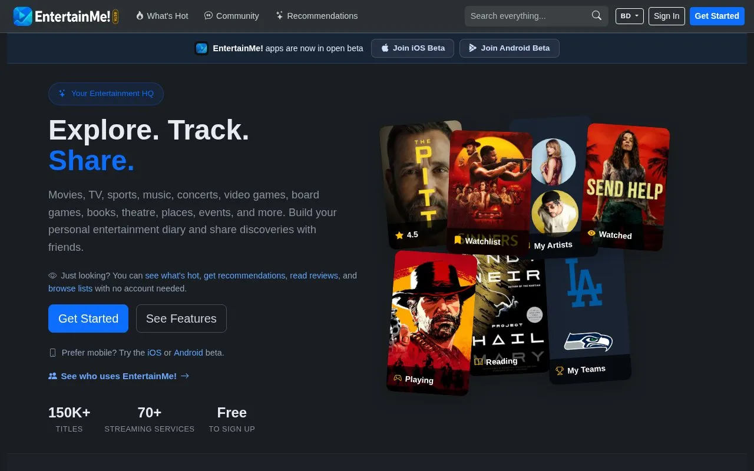Click the See Features button
The image size is (754, 471).
tap(181, 319)
